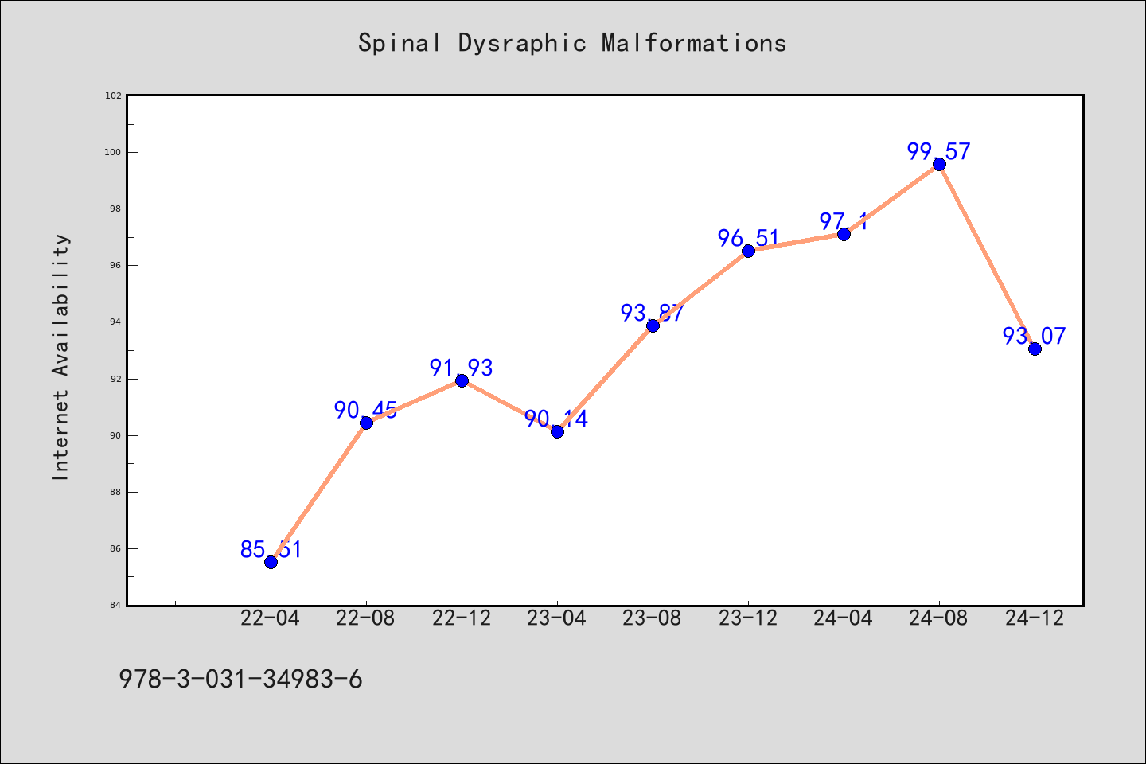Click the y-axis label 'Internet Availability'

pyautogui.click(x=61, y=357)
